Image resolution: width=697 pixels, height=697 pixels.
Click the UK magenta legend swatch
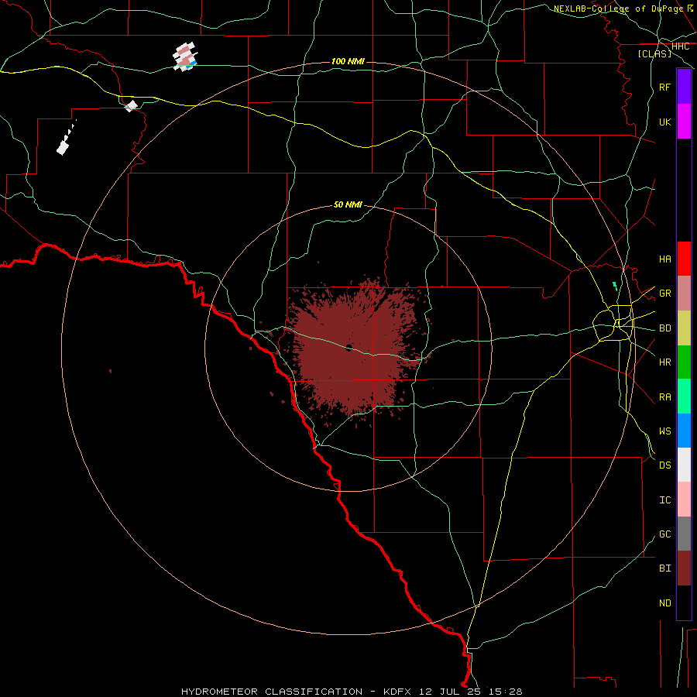tap(684, 122)
